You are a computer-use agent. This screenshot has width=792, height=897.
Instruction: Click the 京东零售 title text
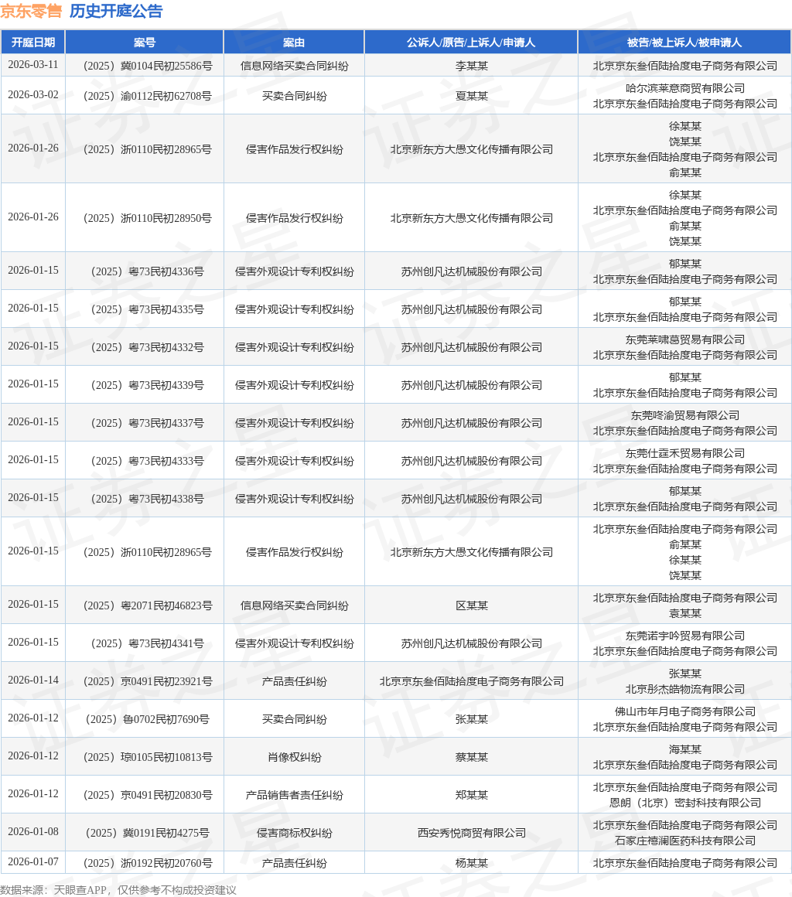click(31, 11)
